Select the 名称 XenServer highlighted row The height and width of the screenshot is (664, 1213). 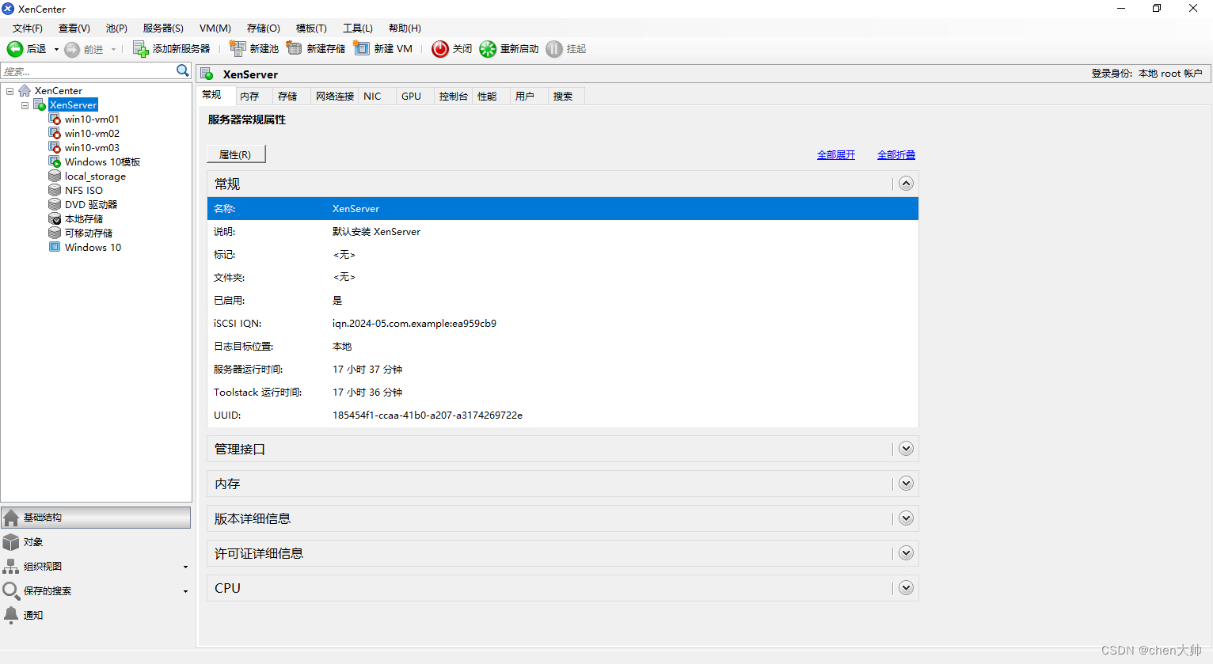563,209
